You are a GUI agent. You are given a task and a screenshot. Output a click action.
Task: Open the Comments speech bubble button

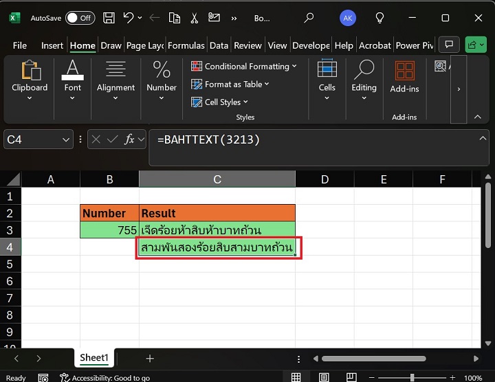tap(450, 45)
